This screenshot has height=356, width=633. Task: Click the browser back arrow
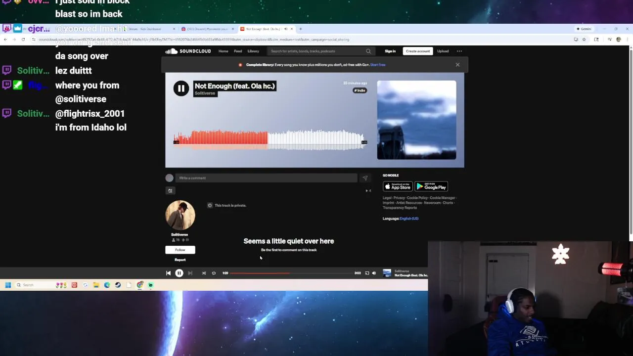point(5,40)
